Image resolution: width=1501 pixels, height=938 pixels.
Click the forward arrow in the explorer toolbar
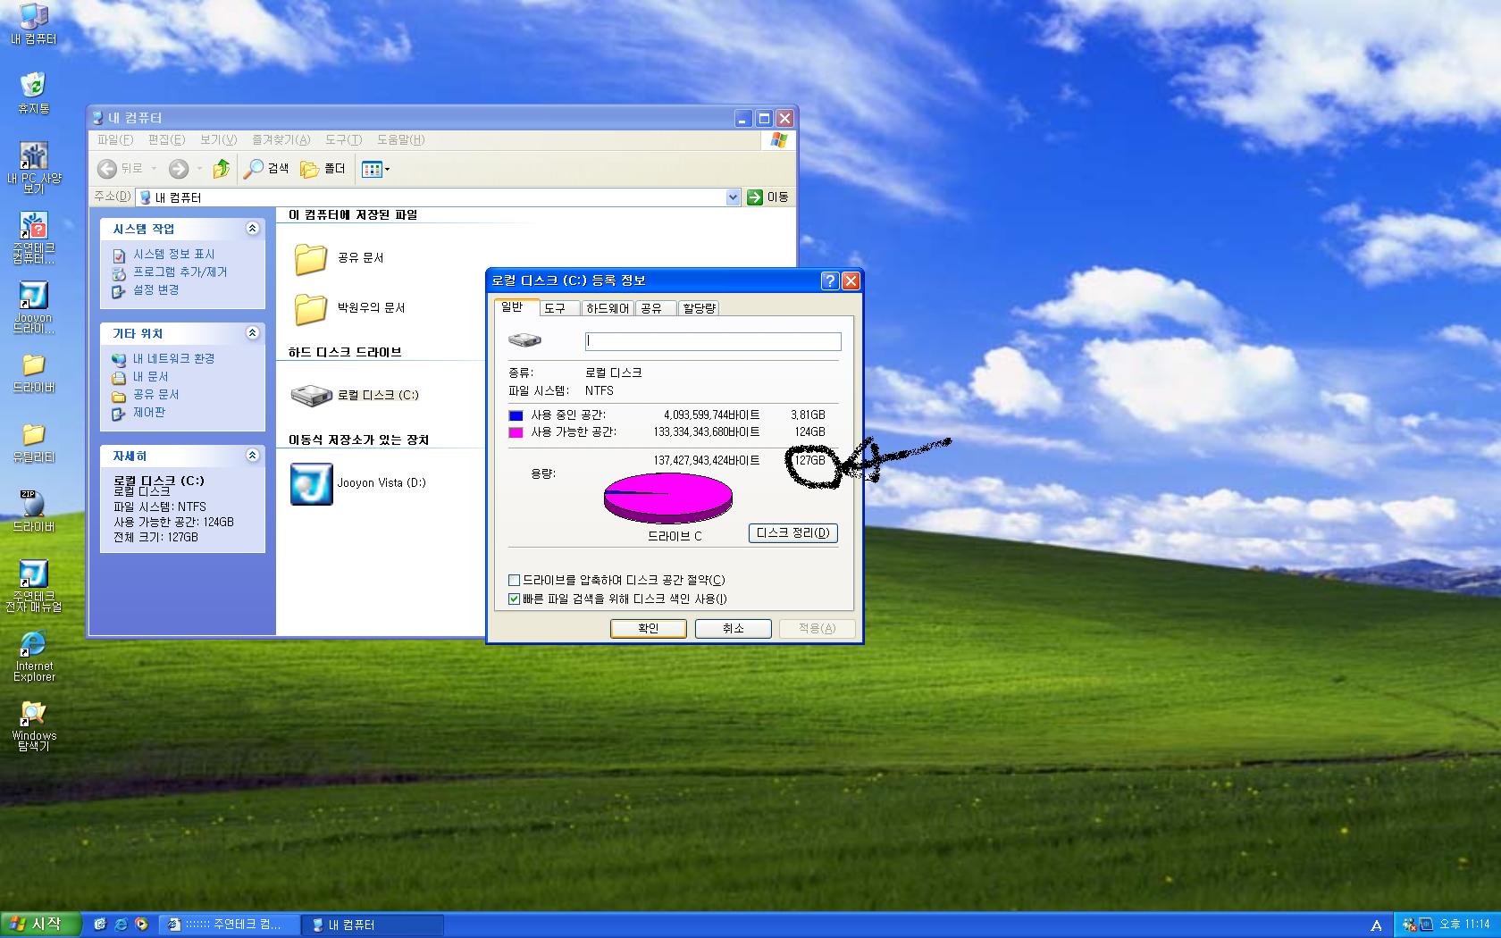point(179,168)
